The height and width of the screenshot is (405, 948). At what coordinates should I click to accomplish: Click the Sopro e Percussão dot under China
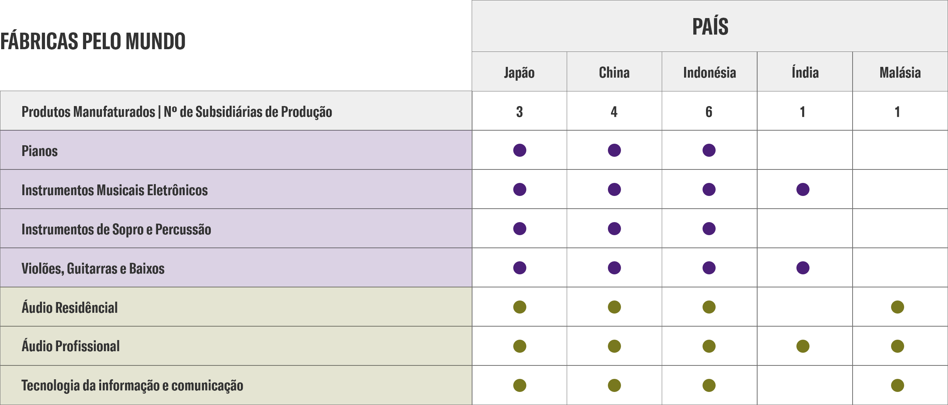(614, 229)
